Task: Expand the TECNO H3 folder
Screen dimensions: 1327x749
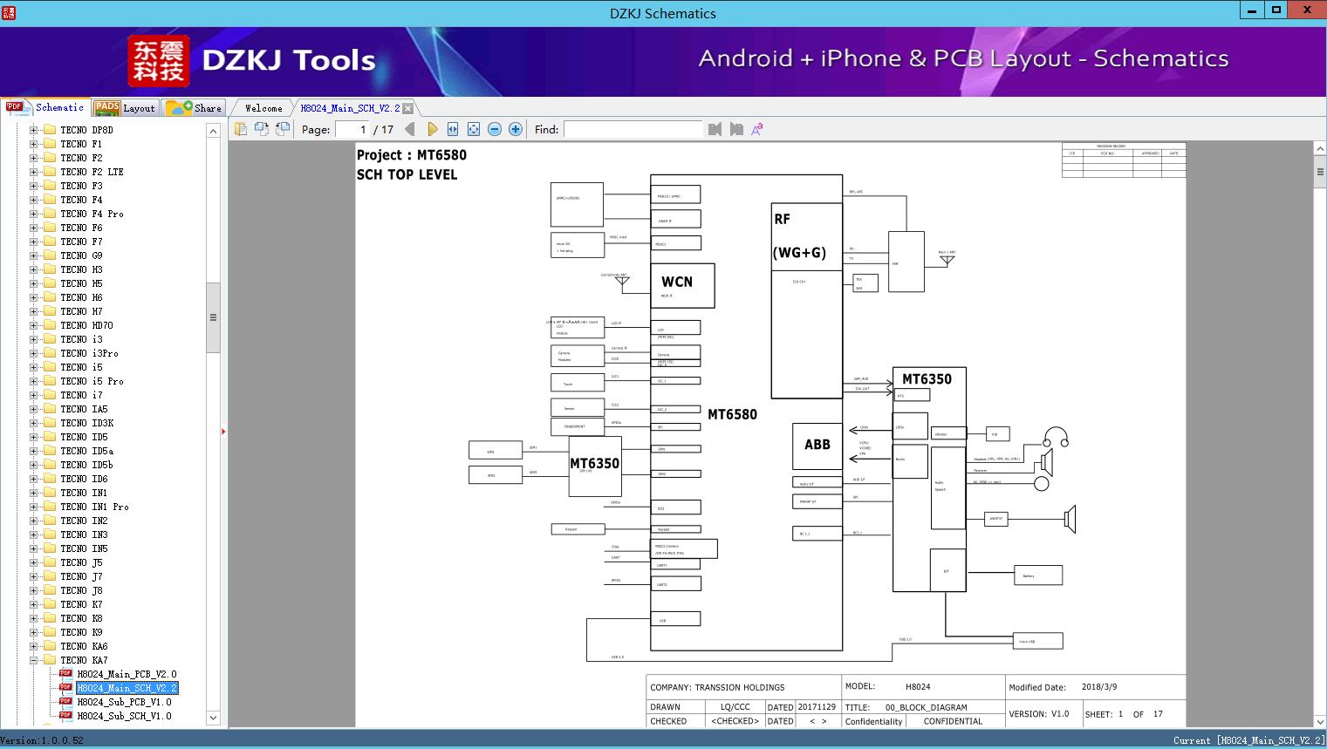Action: point(34,269)
